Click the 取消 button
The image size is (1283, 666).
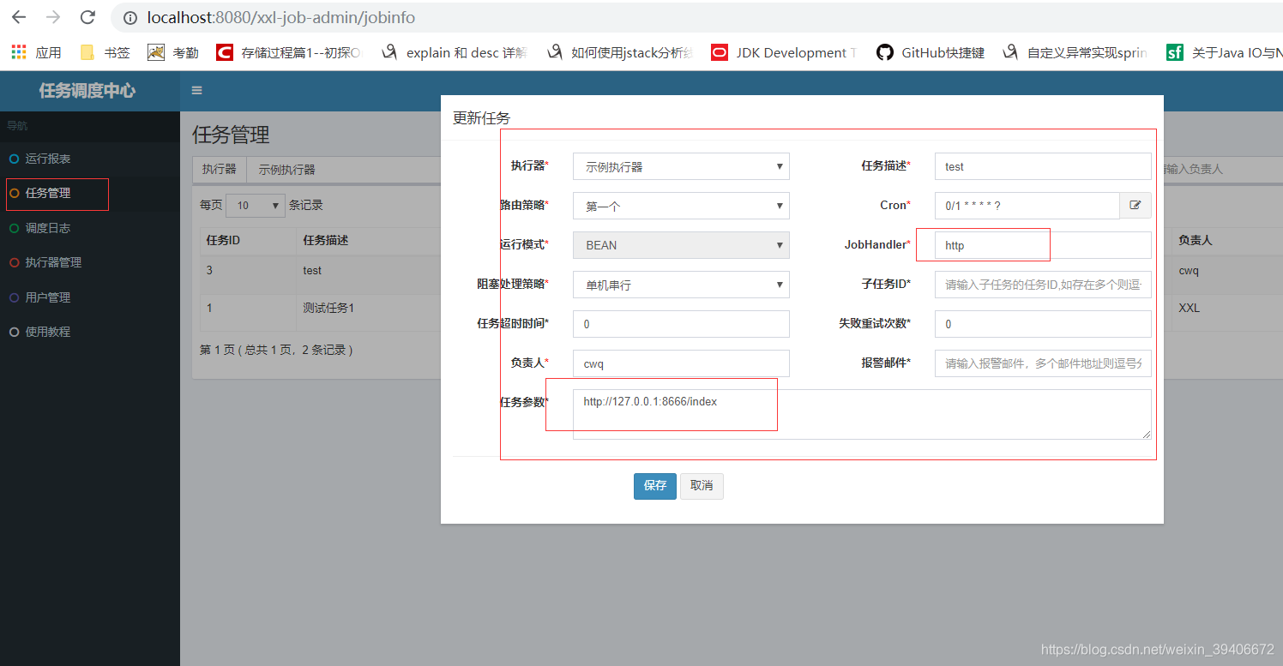[702, 486]
